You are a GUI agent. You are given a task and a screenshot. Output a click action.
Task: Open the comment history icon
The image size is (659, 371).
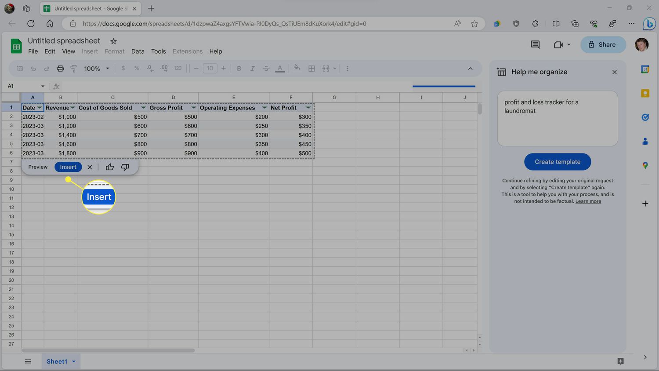535,44
